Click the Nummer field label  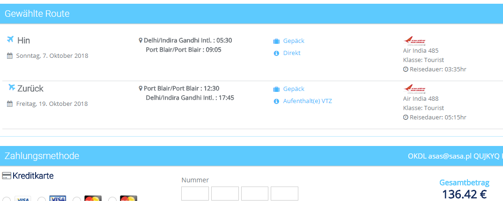[x=195, y=180]
